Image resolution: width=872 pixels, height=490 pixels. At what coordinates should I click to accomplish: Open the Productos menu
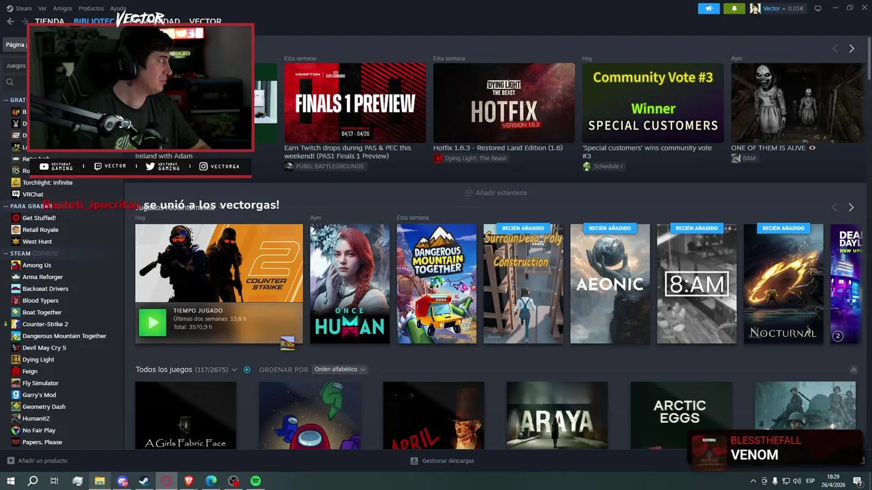pos(91,8)
